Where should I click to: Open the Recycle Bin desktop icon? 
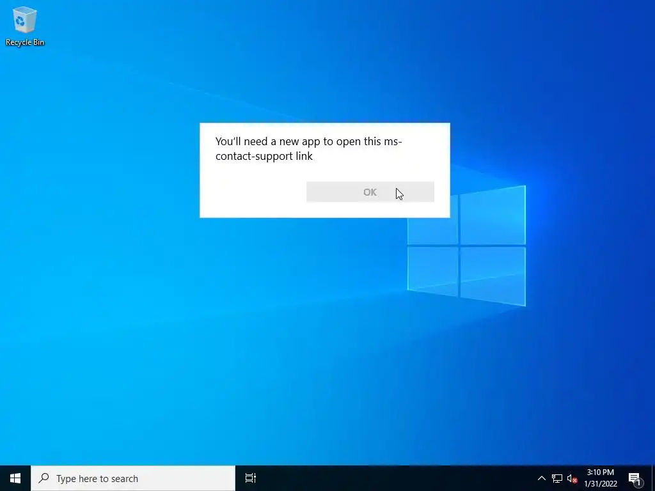coord(25,26)
